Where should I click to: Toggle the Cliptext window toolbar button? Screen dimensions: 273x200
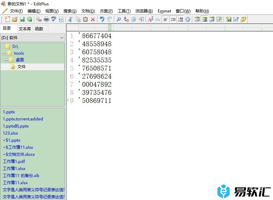point(197,19)
